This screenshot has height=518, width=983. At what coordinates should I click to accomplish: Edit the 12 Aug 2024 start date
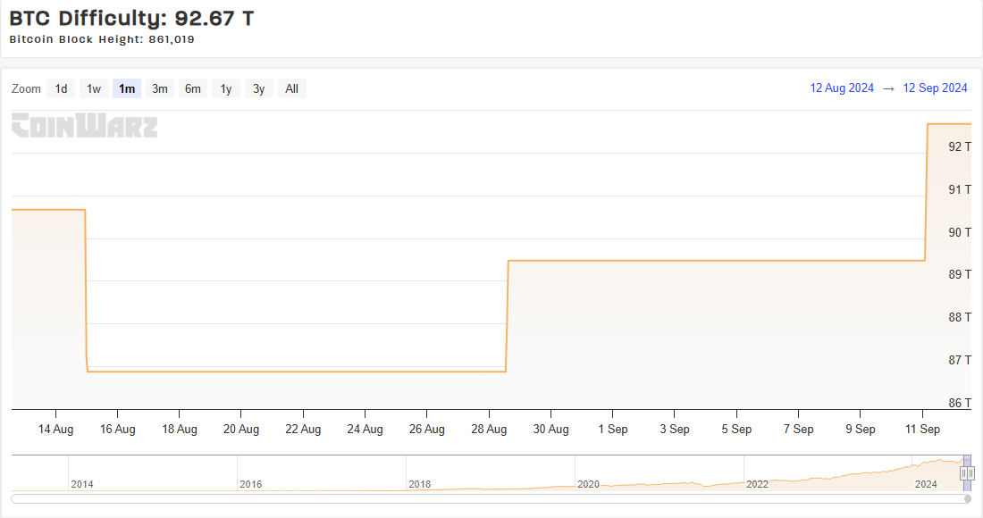click(x=842, y=88)
